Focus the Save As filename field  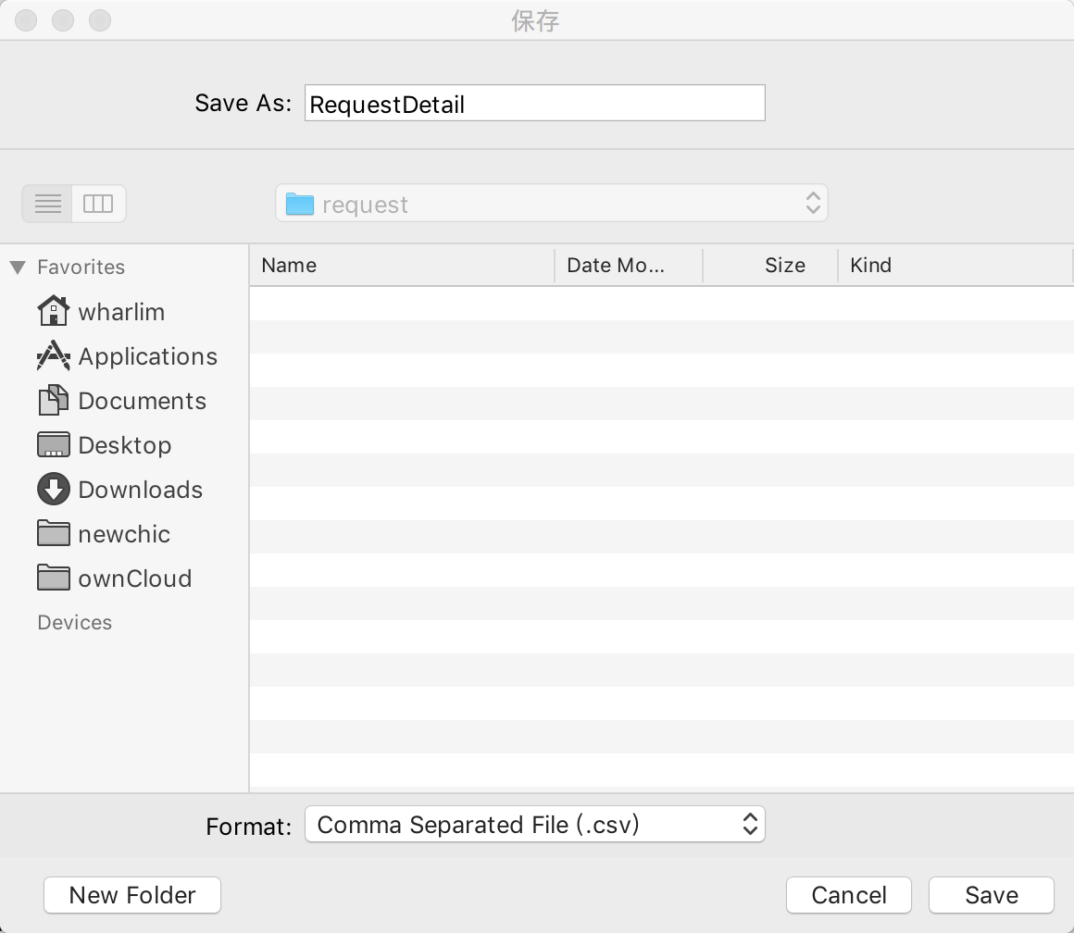point(535,104)
